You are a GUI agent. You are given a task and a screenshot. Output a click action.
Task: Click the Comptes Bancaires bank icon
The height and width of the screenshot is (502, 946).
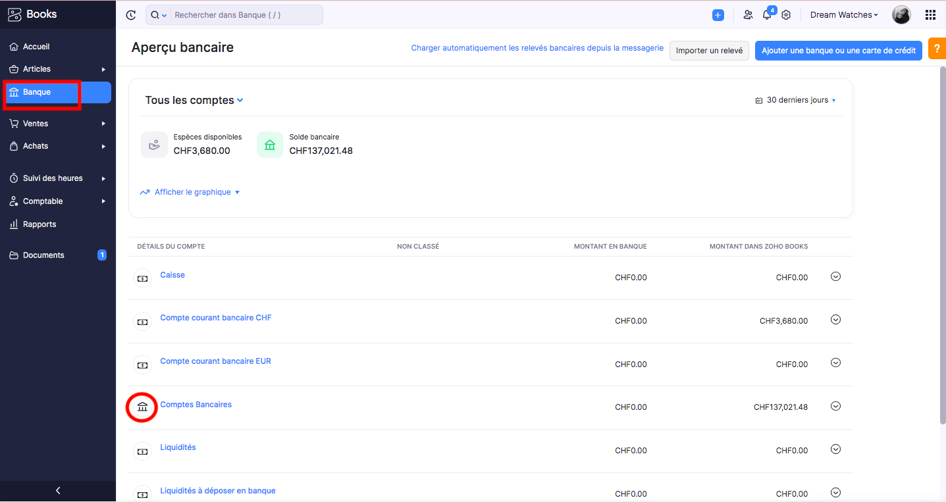[x=142, y=407]
